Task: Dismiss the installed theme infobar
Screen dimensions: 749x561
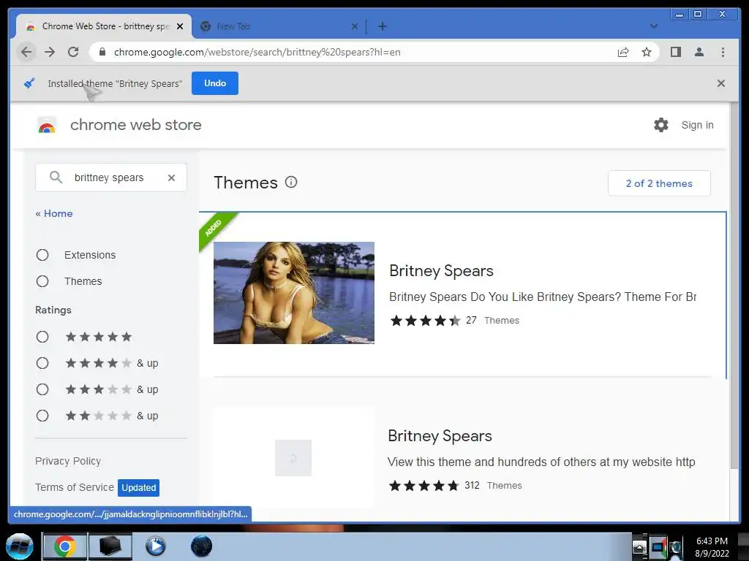Action: tap(720, 83)
